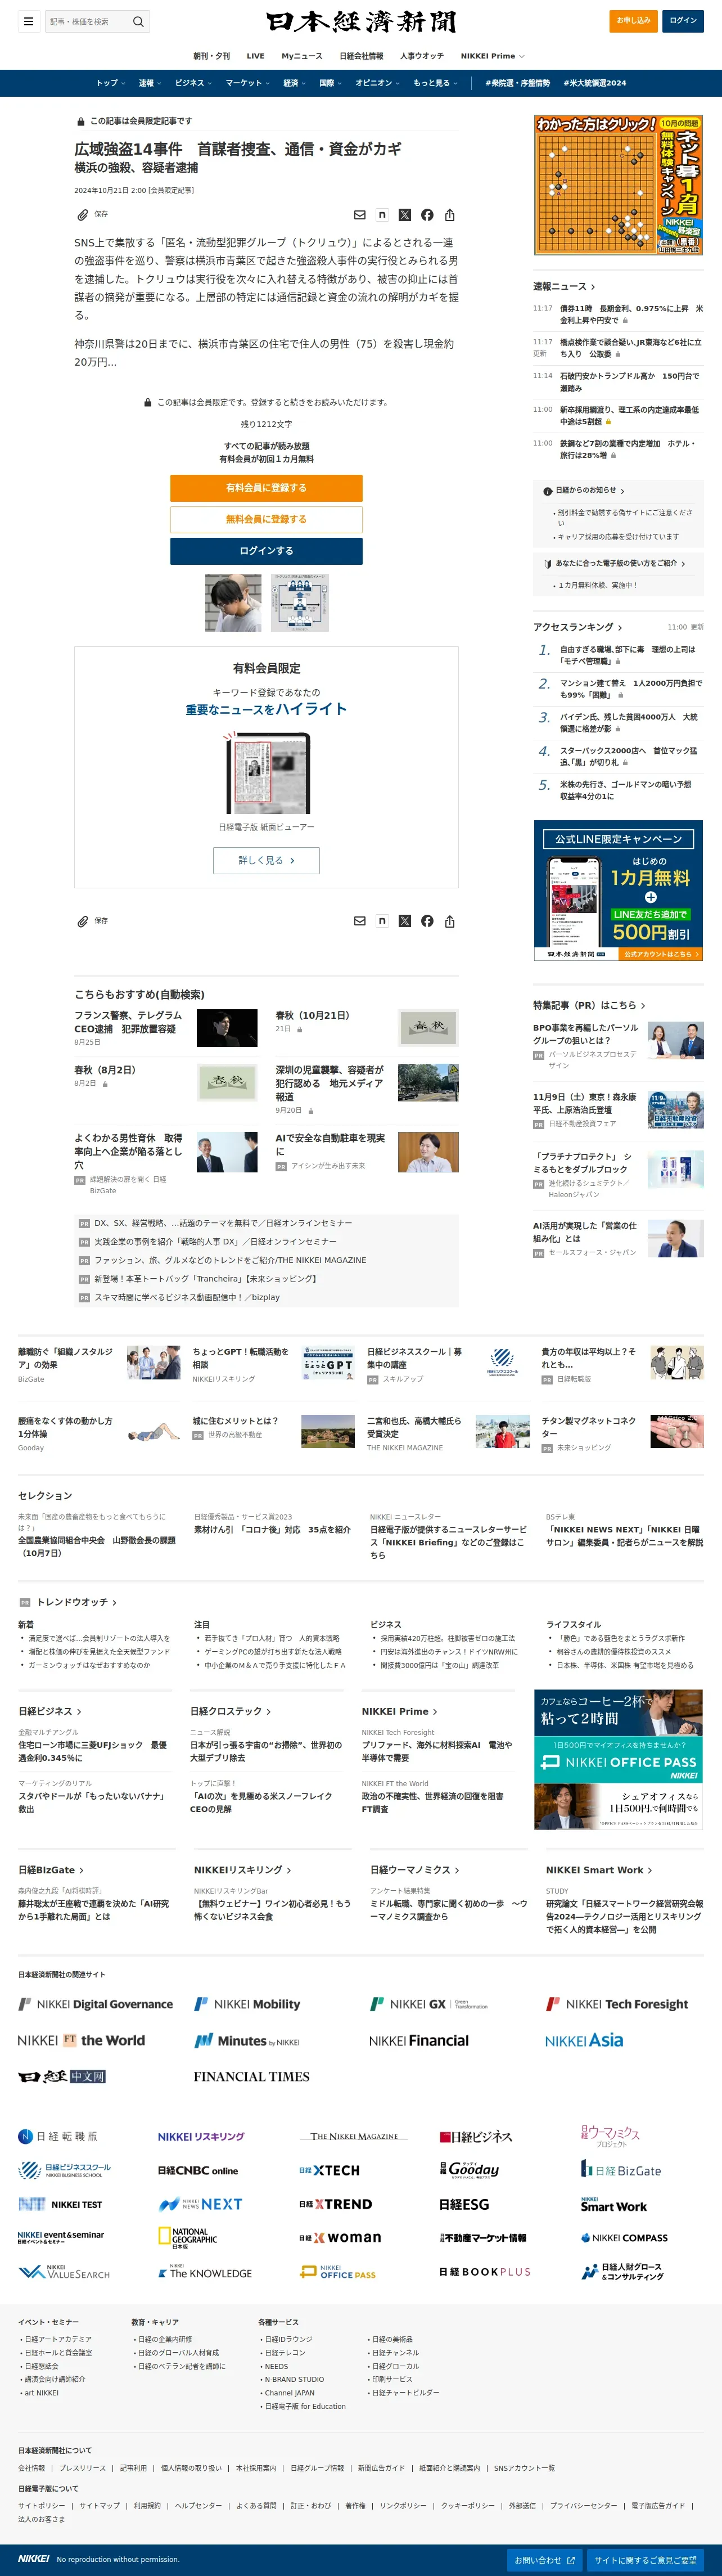Click the upper share/export icon
Screen dimensions: 722x2576
coord(450,215)
